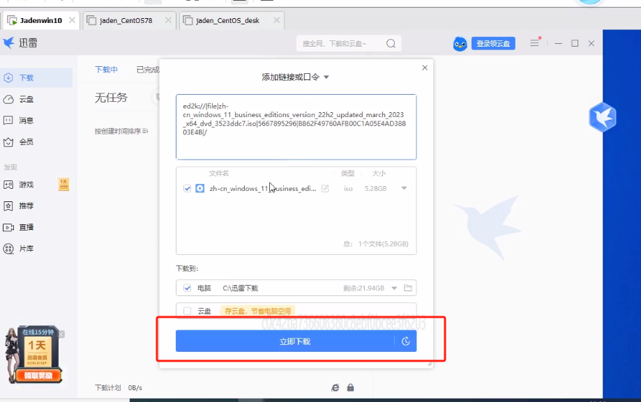Image resolution: width=641 pixels, height=402 pixels.
Task: Close the 在线15分钟 promo popup
Action: point(61,334)
